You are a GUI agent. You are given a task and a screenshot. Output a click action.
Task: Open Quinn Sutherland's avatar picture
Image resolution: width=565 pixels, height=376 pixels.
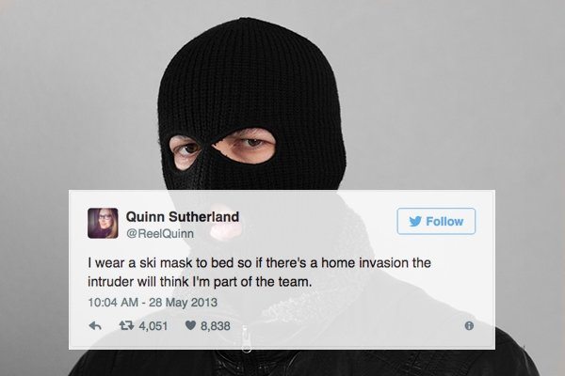coord(103,223)
